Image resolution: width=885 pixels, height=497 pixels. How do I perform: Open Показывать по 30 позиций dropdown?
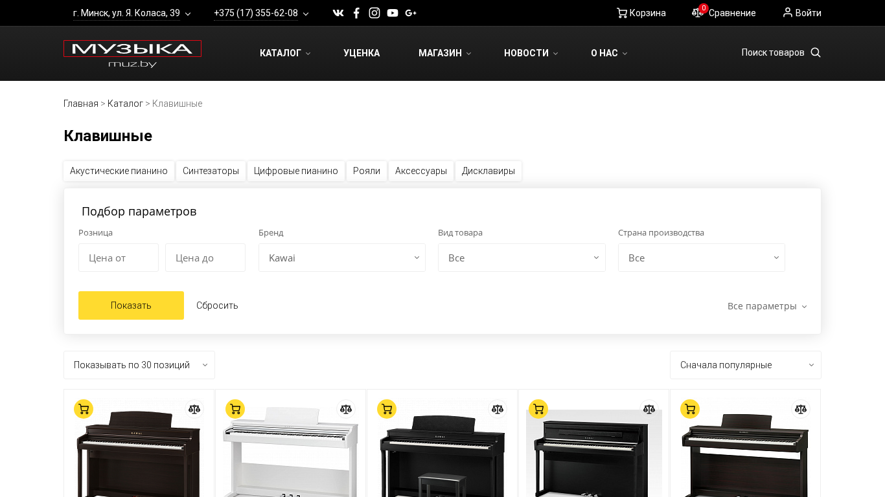[x=139, y=365]
